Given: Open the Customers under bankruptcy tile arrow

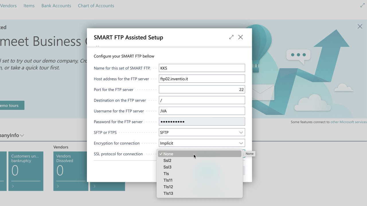Looking at the screenshot, I should [x=13, y=186].
